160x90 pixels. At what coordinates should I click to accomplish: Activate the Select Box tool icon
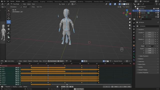click(x=9, y=11)
